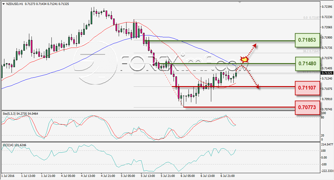
Task: Select the Fibonacci label 0.0 0.72187
Action: (312, 18)
